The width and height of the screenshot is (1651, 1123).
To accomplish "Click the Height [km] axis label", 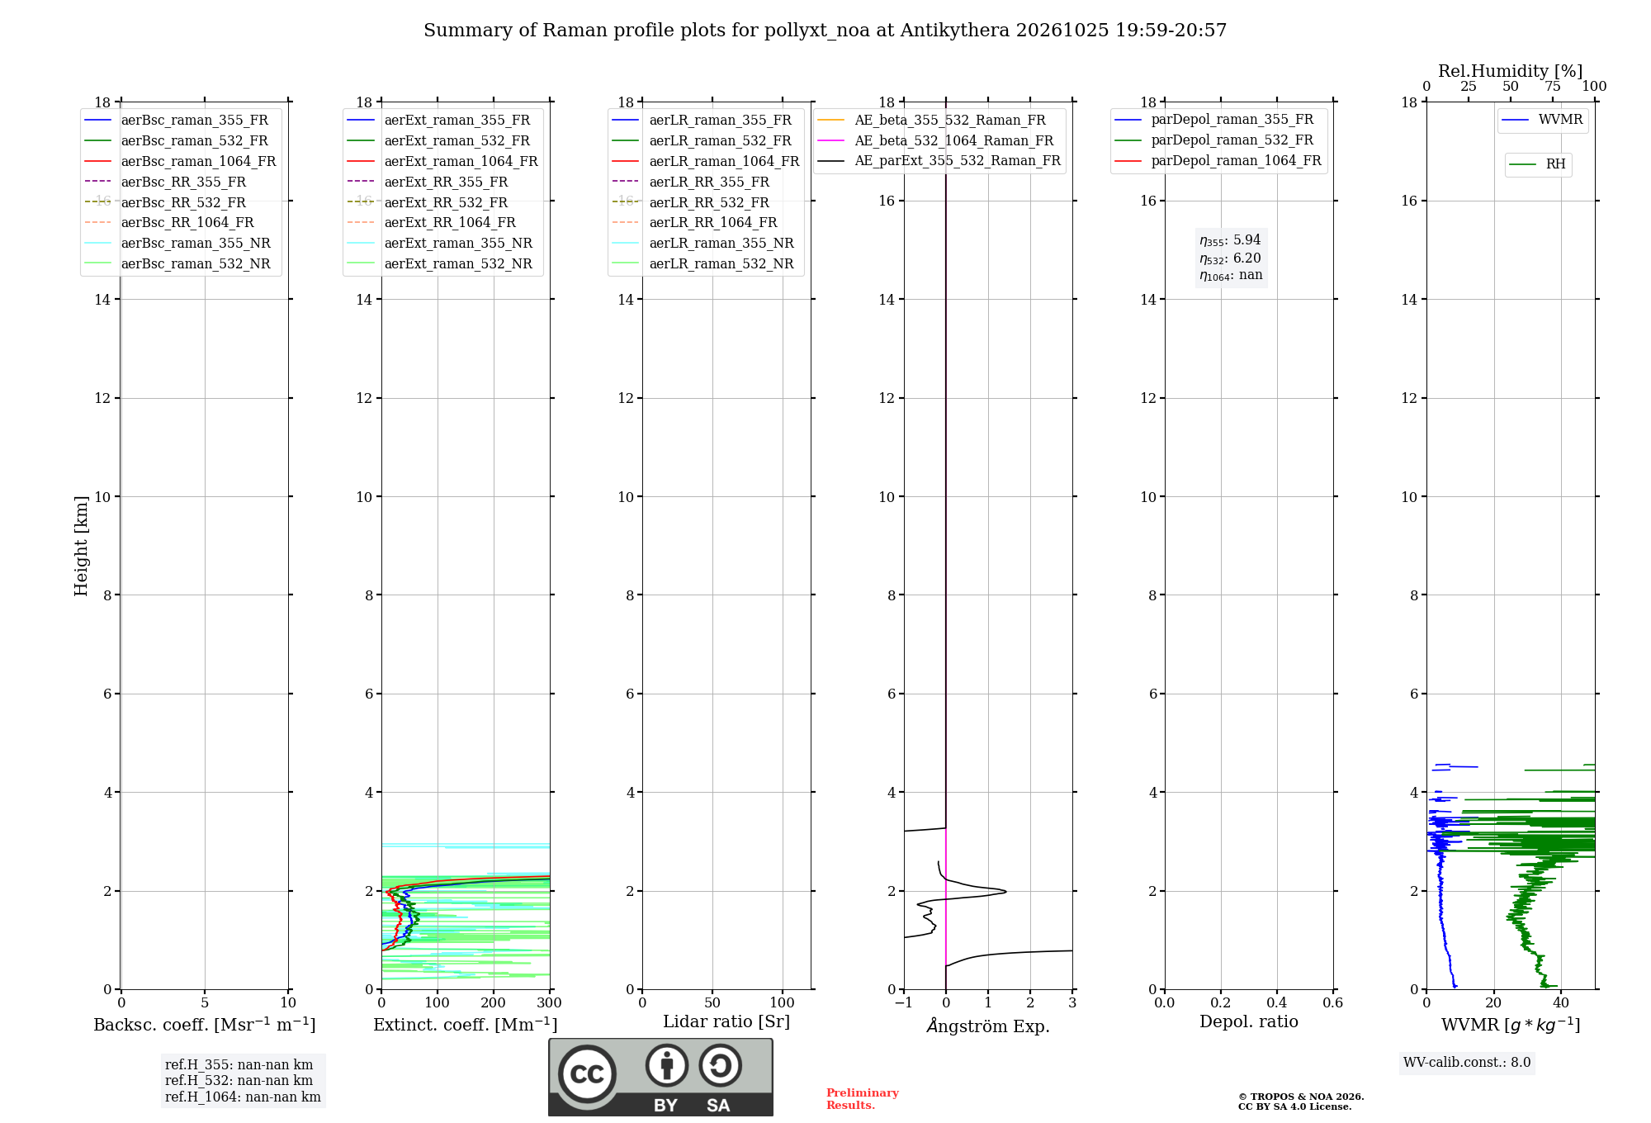I will click(x=81, y=546).
